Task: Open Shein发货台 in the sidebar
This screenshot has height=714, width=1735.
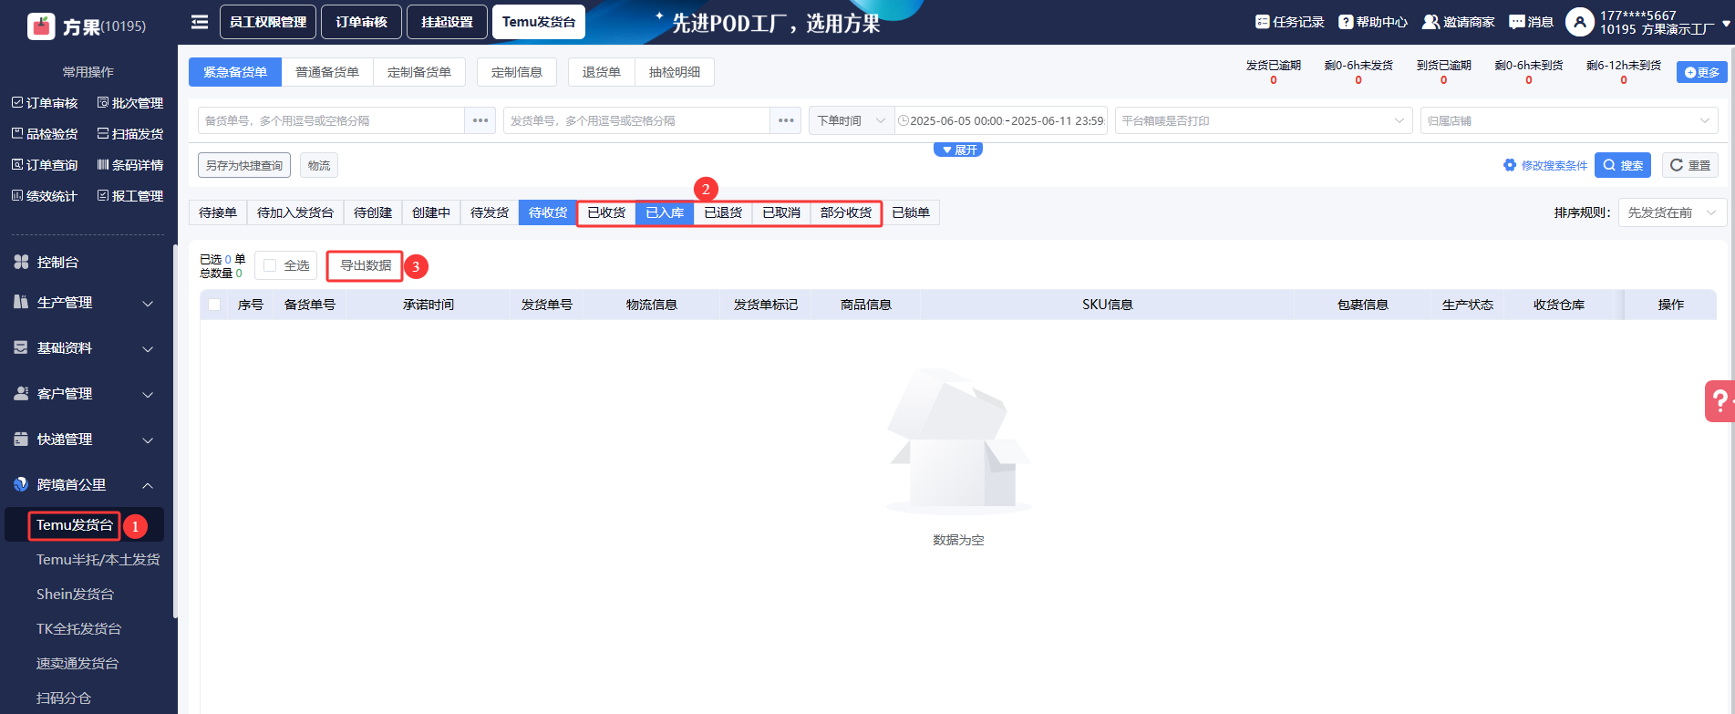Action: point(75,594)
